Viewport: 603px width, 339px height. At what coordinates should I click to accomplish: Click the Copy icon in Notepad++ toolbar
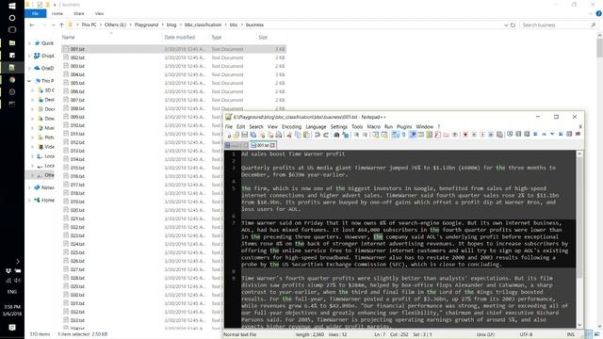298,135
